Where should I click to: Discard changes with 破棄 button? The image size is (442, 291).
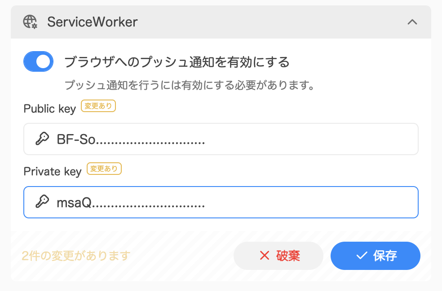point(278,256)
